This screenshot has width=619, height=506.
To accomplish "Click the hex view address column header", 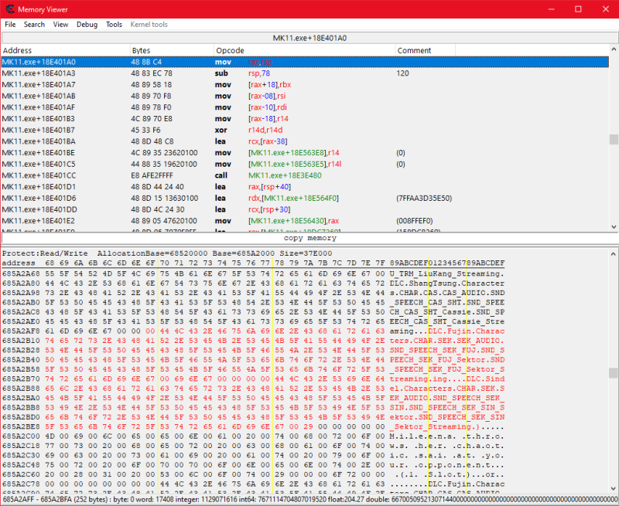I will [x=19, y=263].
